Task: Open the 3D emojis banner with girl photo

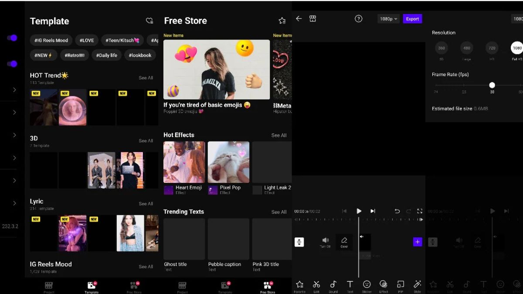Action: pos(217,70)
